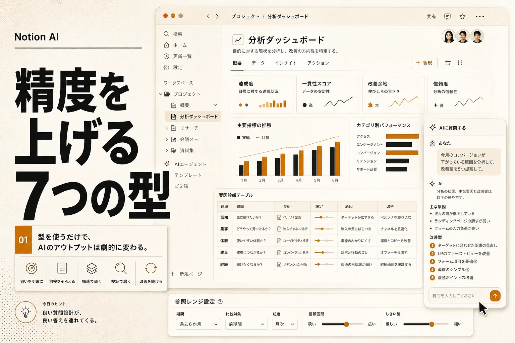Click the 新規 button

pos(424,63)
